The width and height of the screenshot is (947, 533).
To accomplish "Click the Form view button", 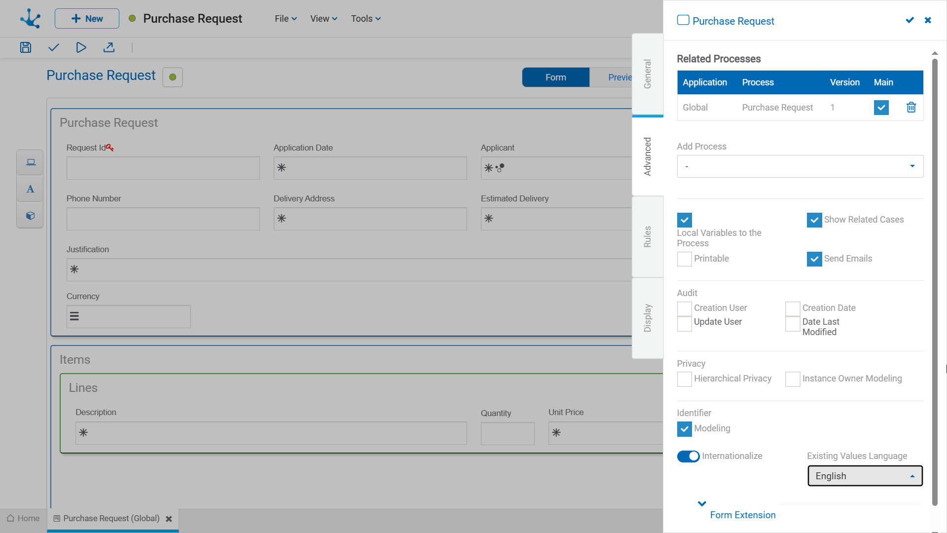I will coord(555,77).
